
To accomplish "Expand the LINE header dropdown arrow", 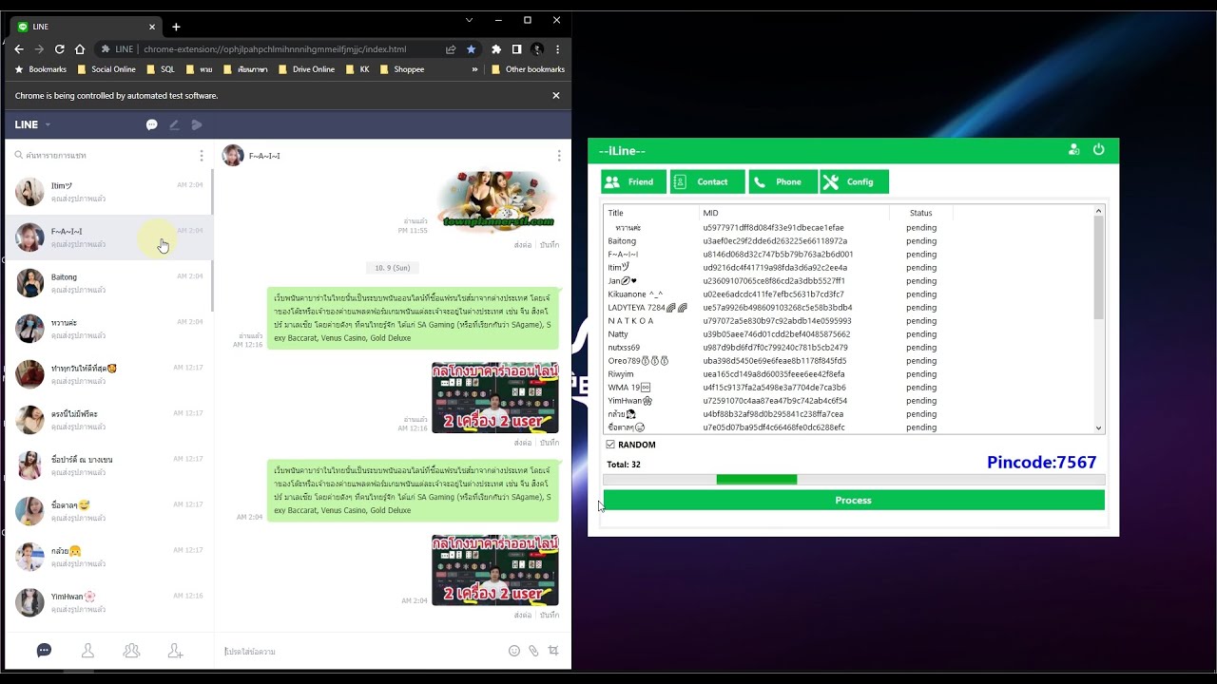I will (x=48, y=125).
